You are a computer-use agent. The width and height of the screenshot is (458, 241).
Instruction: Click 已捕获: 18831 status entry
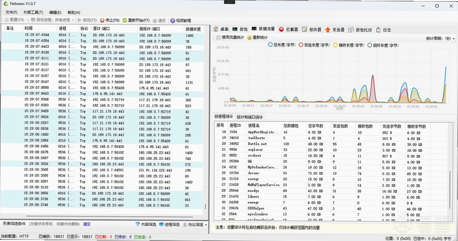tap(51, 236)
